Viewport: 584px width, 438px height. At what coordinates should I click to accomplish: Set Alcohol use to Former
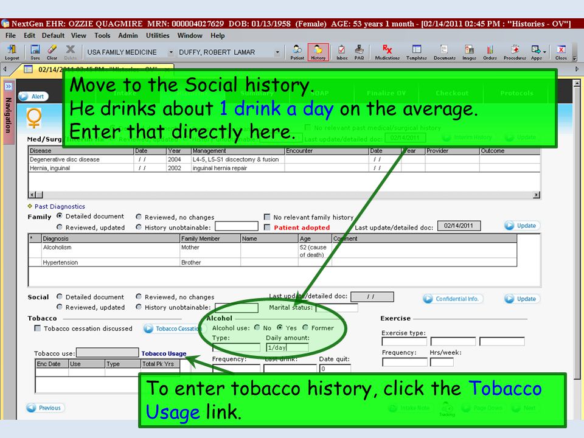[x=305, y=327]
